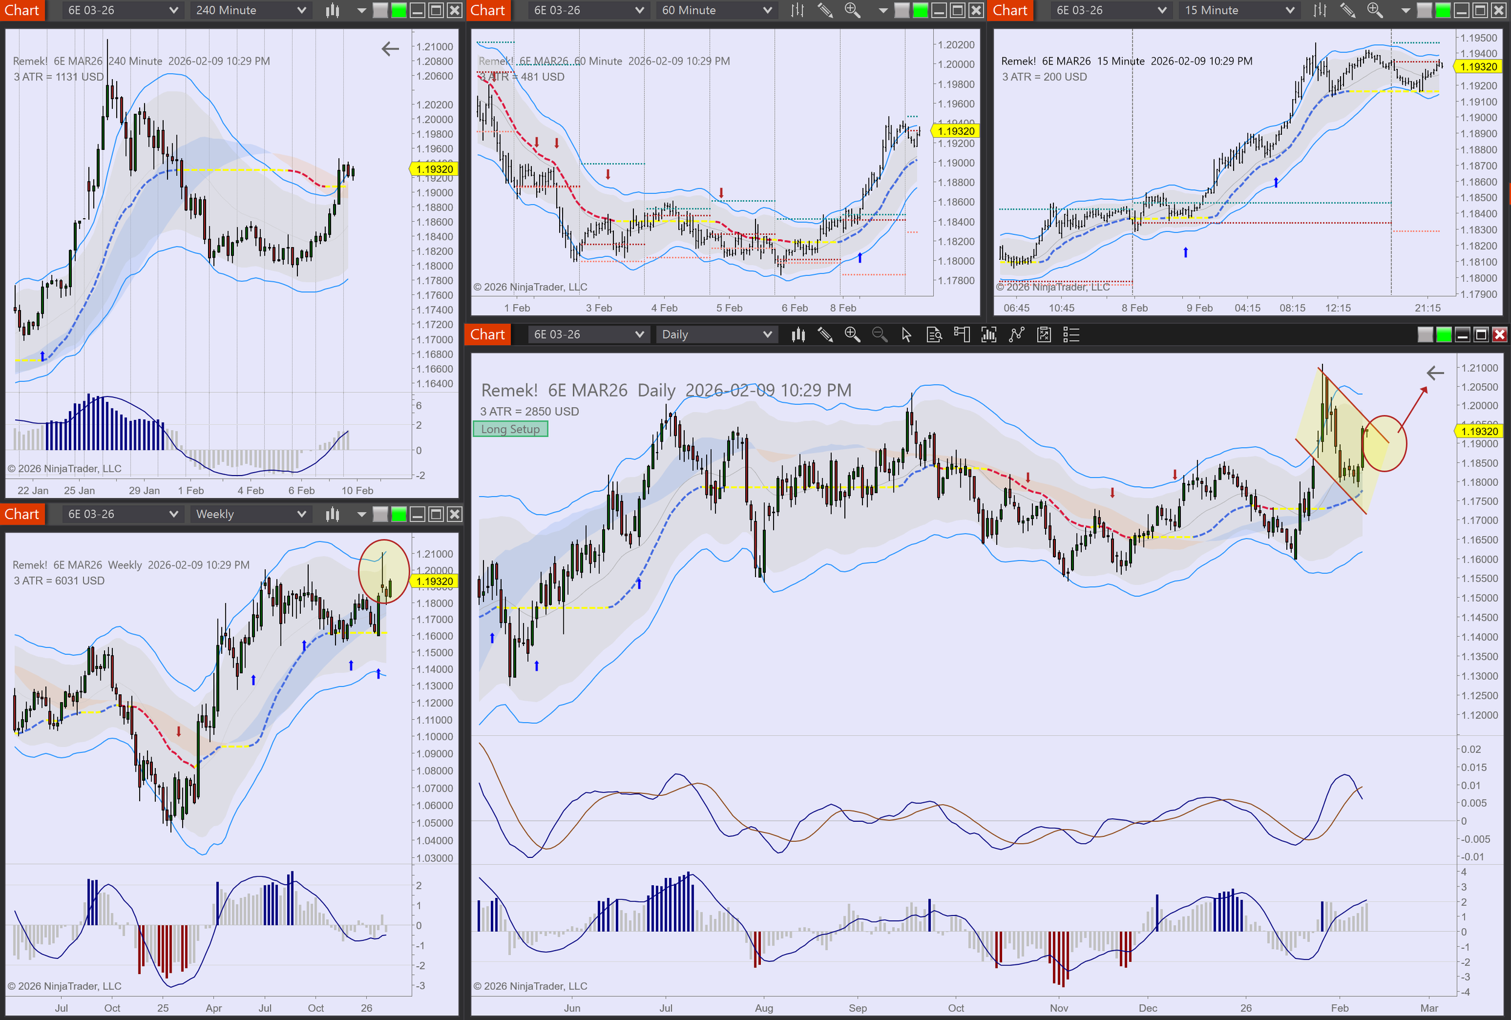Click Zoom In magnifier on Daily chart
Image resolution: width=1511 pixels, height=1020 pixels.
[x=852, y=335]
